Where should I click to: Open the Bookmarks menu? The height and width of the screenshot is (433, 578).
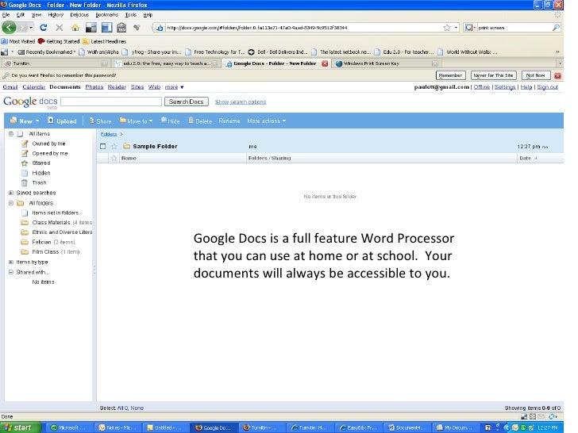pos(107,15)
